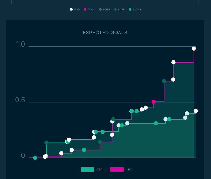Hide the BLOCK series via its legend label
Screen dimensions: 211x179
pyautogui.click(x=137, y=10)
